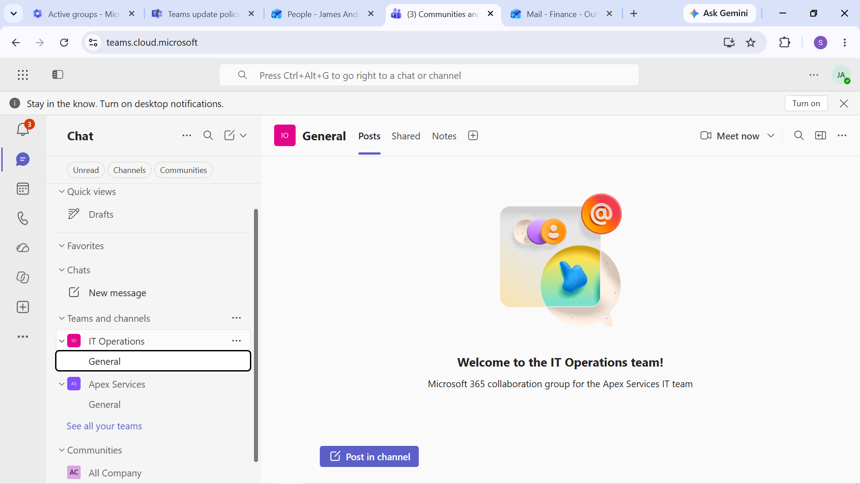This screenshot has width=860, height=484.
Task: Click the IT Operations pink channel avatar
Action: [285, 135]
